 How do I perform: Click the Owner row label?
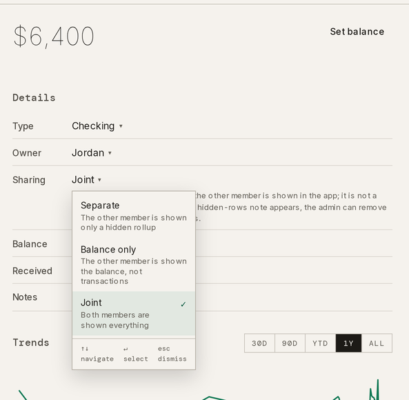pyautogui.click(x=27, y=153)
